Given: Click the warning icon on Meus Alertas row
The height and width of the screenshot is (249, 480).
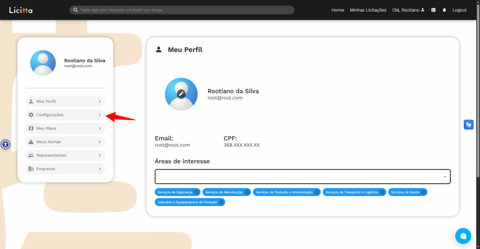Looking at the screenshot, I should pos(31,142).
